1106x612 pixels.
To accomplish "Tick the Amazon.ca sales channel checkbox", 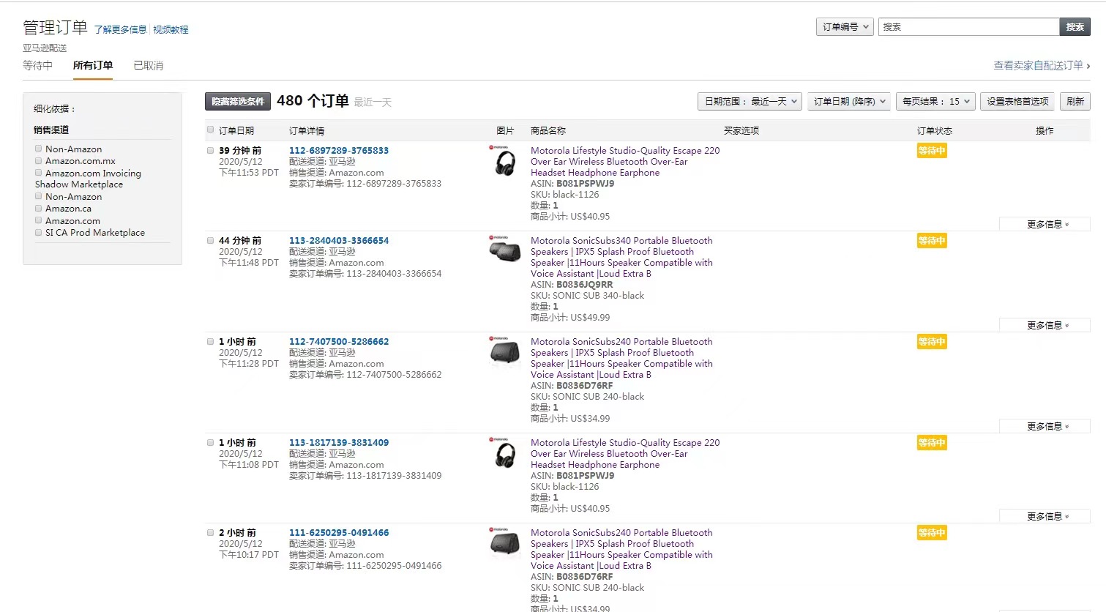I will pos(38,208).
